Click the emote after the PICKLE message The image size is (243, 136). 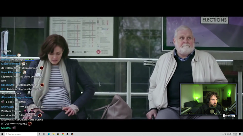[30, 124]
